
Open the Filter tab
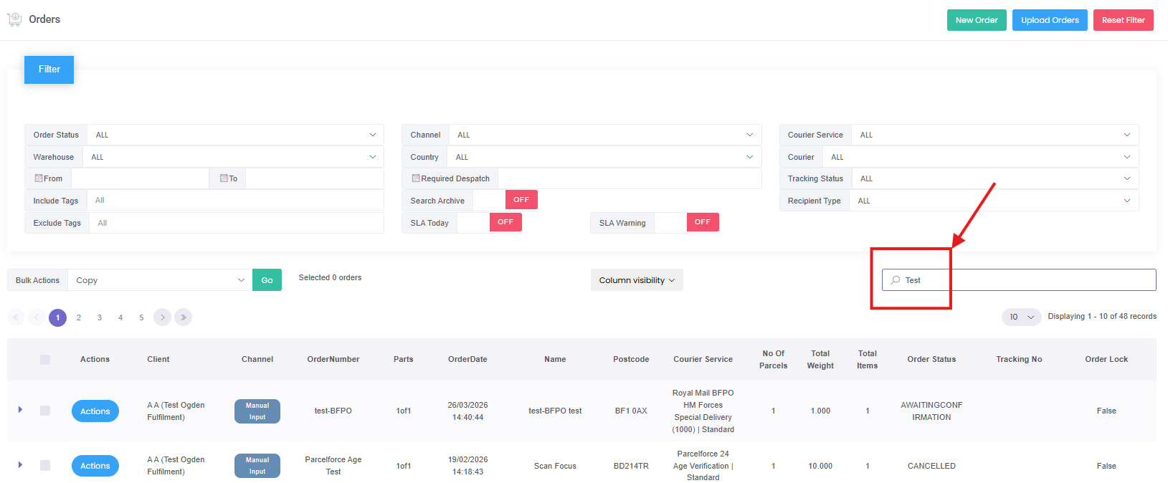tap(49, 70)
